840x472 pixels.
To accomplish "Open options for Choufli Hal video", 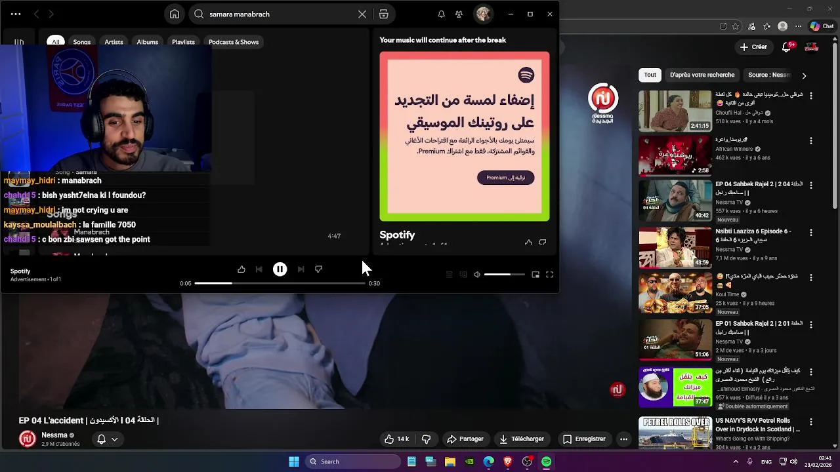I will (x=811, y=96).
